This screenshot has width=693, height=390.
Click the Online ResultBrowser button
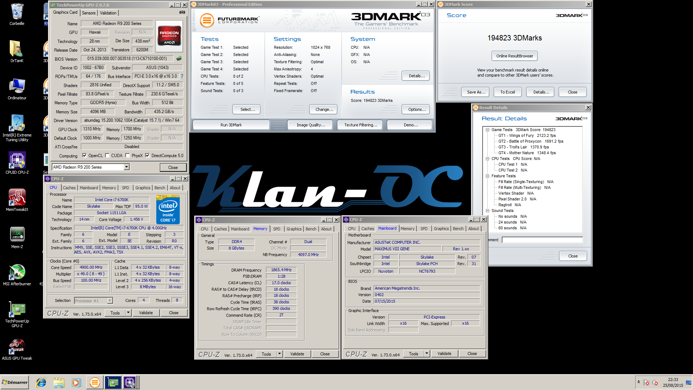point(515,56)
